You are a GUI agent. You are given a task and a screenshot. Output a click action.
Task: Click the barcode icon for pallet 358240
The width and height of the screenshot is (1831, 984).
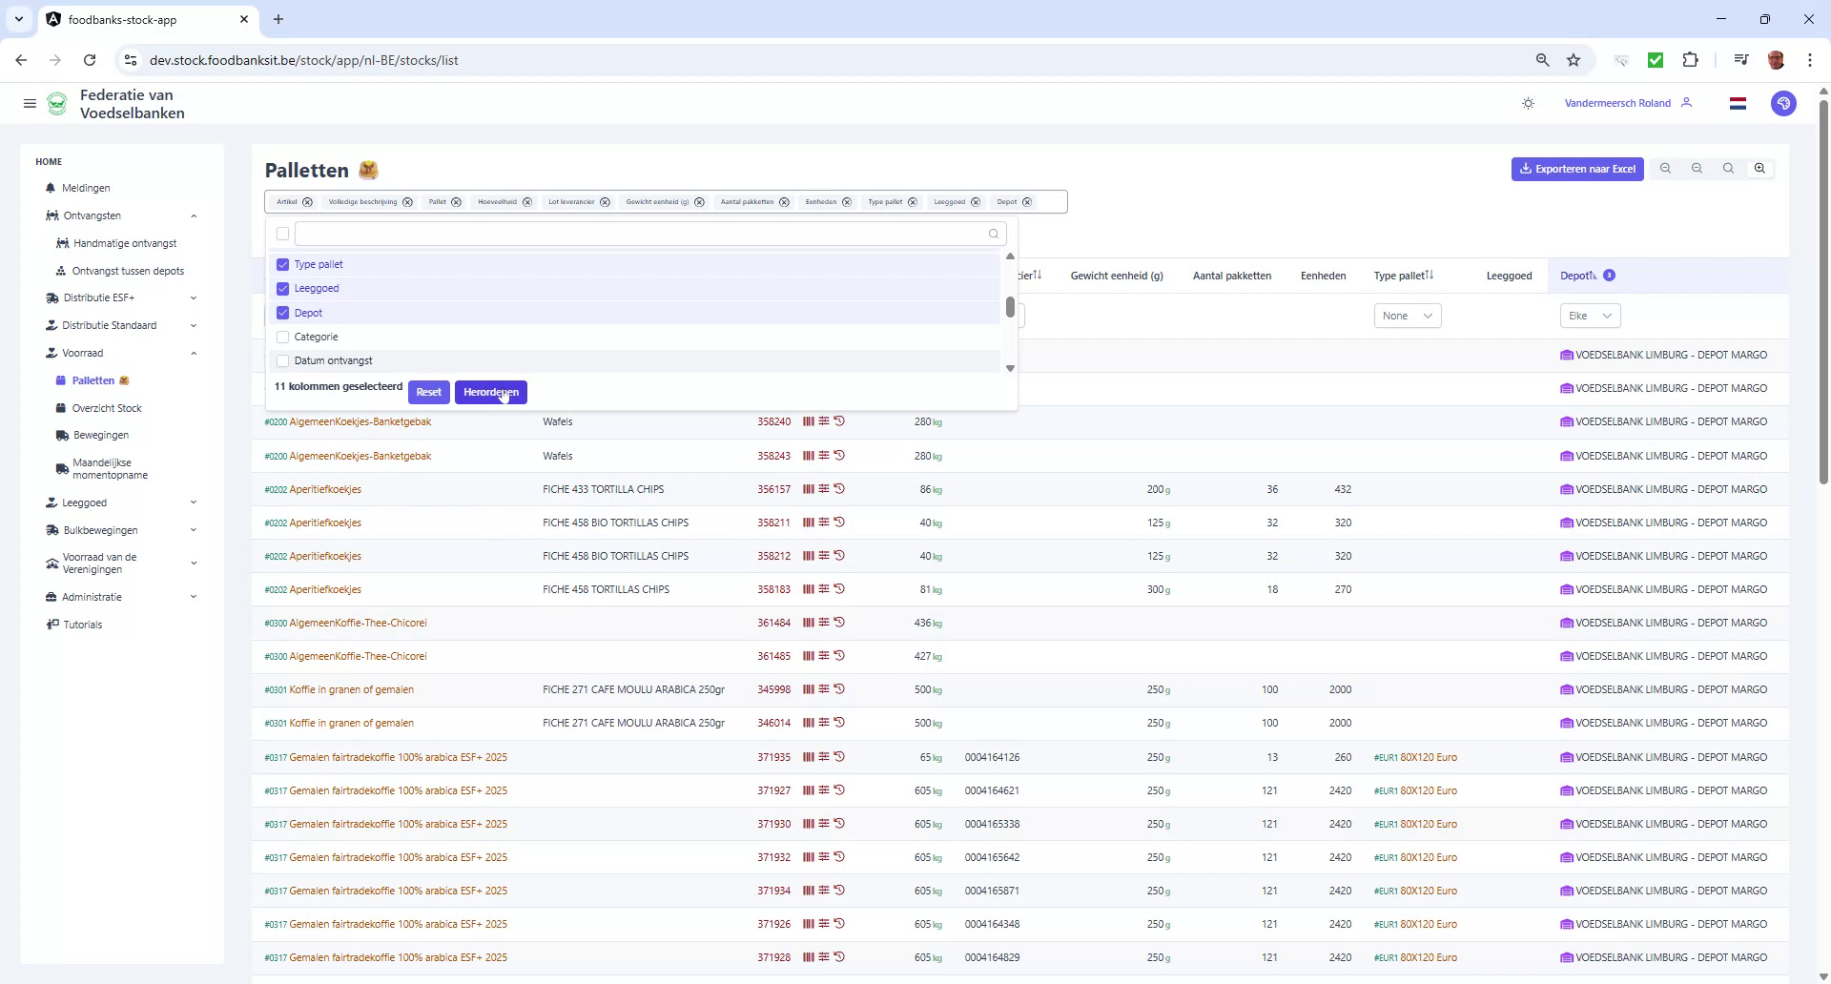808,420
